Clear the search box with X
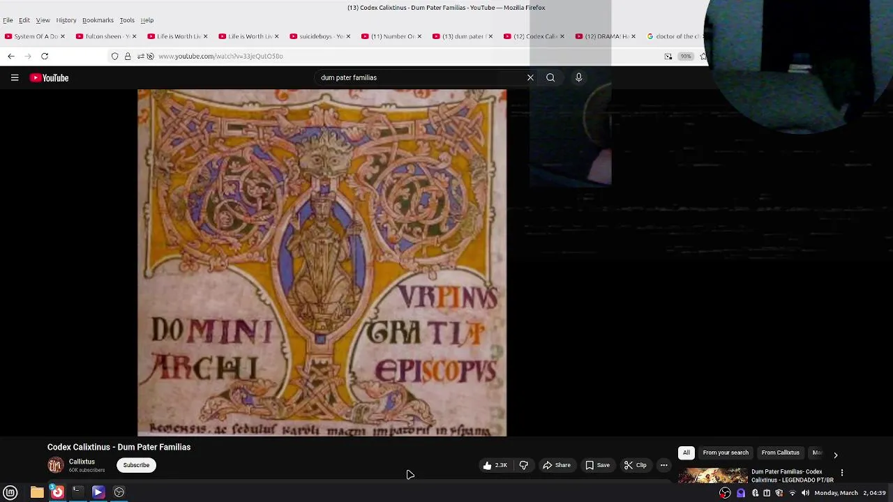 (x=530, y=77)
